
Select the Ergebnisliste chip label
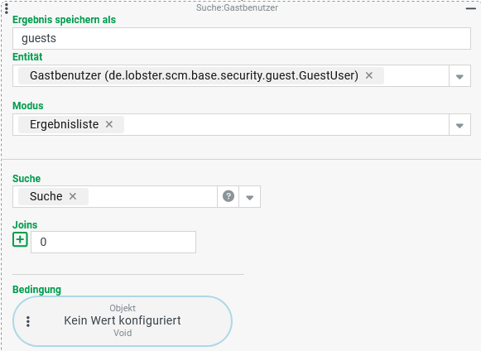coord(64,124)
